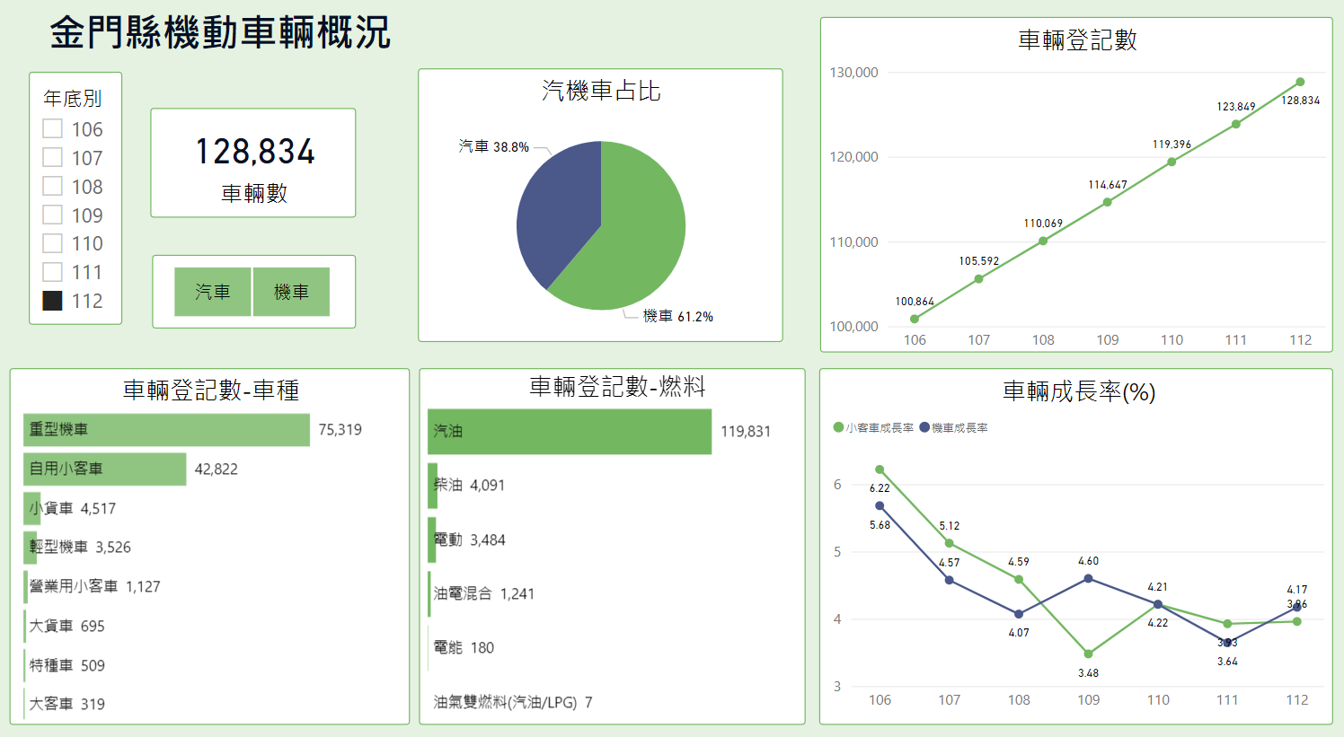Click the 128,834 data point for year 112

pyautogui.click(x=1300, y=82)
